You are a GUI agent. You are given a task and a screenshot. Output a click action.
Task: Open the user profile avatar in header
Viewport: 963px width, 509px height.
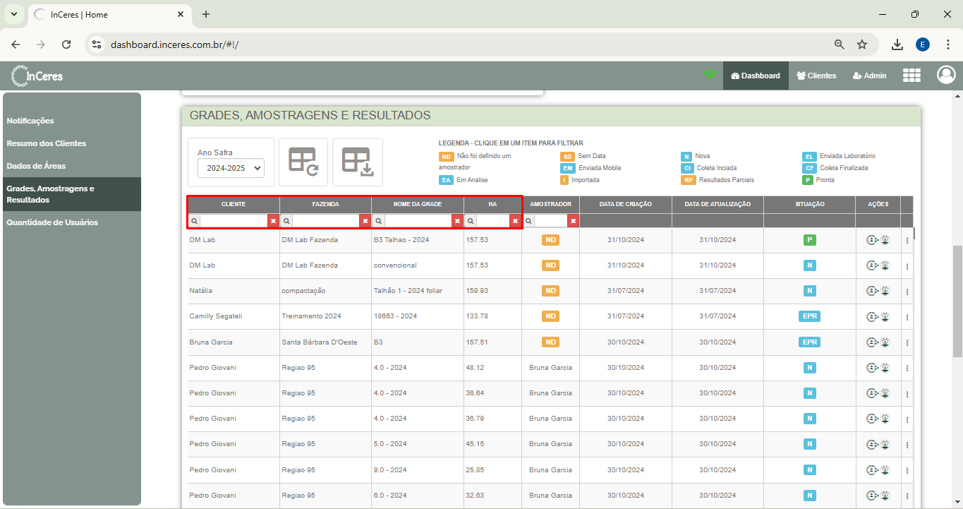click(x=945, y=76)
